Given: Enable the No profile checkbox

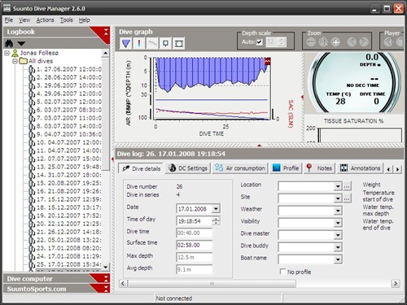Looking at the screenshot, I should (x=282, y=272).
